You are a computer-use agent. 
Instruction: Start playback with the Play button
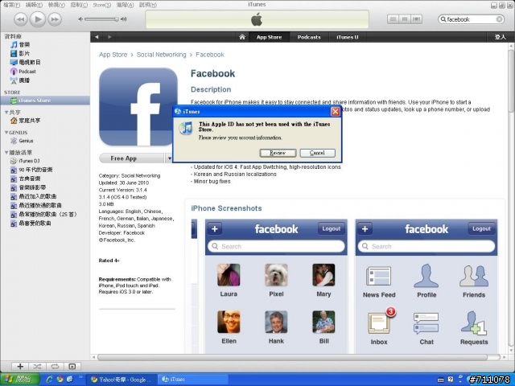pyautogui.click(x=38, y=19)
